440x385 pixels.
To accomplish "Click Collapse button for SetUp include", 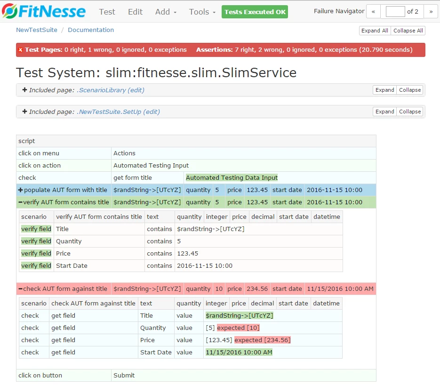I will point(410,112).
